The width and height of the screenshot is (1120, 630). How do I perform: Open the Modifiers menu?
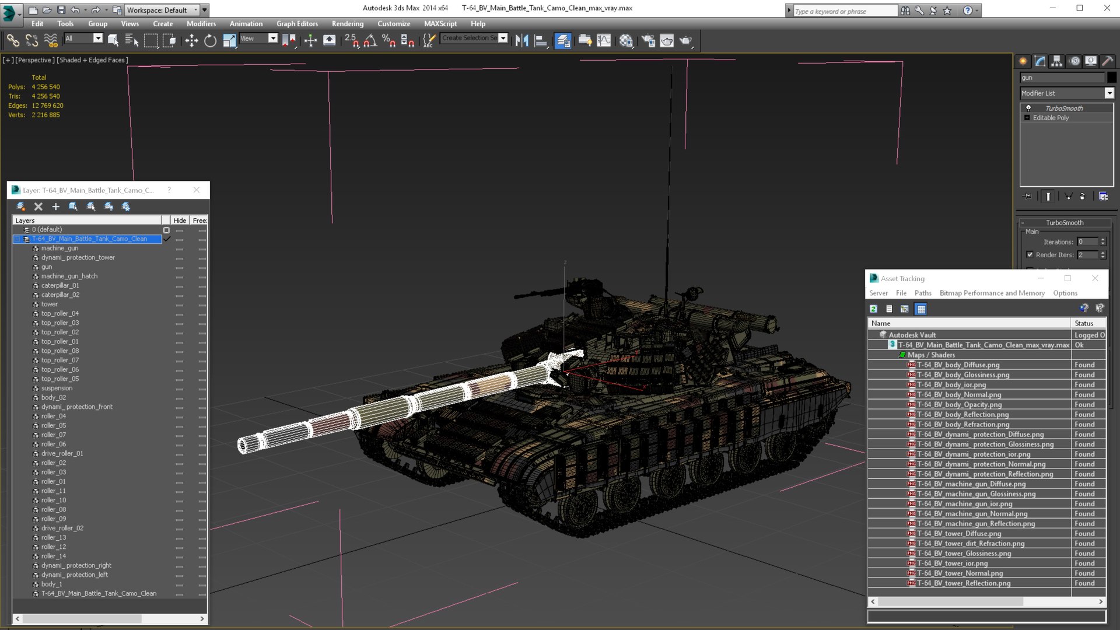201,24
